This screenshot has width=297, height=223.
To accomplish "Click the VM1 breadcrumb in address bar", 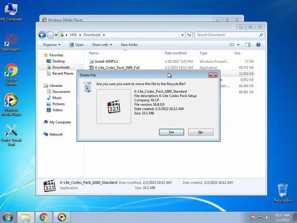I will pyautogui.click(x=73, y=35).
